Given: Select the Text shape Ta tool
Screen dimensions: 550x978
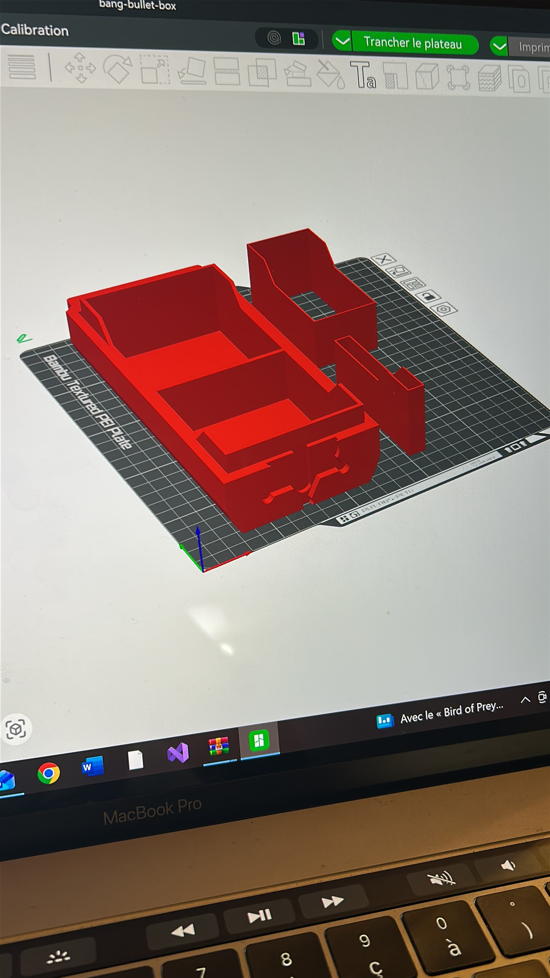Looking at the screenshot, I should click(x=363, y=75).
